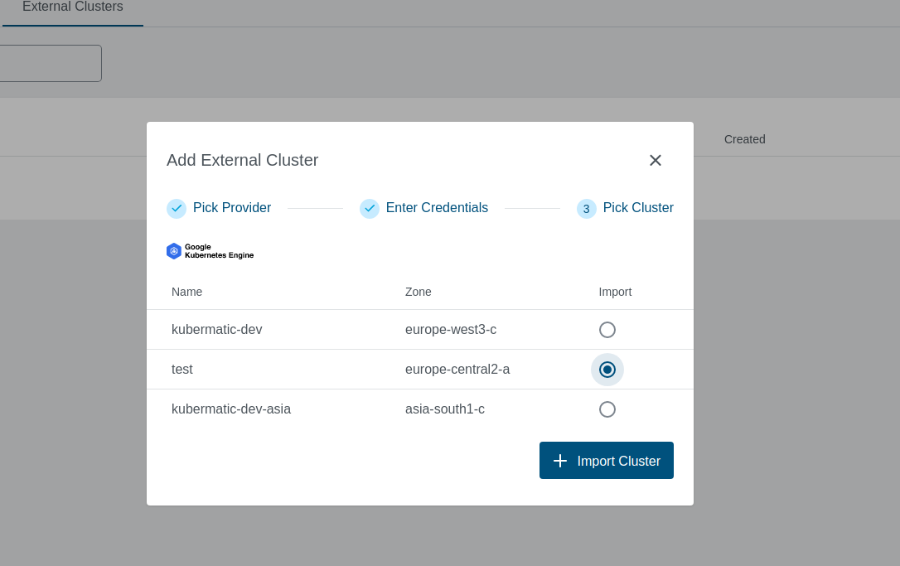Click the hexagonal GKE emblem icon
This screenshot has width=900, height=566.
point(174,250)
